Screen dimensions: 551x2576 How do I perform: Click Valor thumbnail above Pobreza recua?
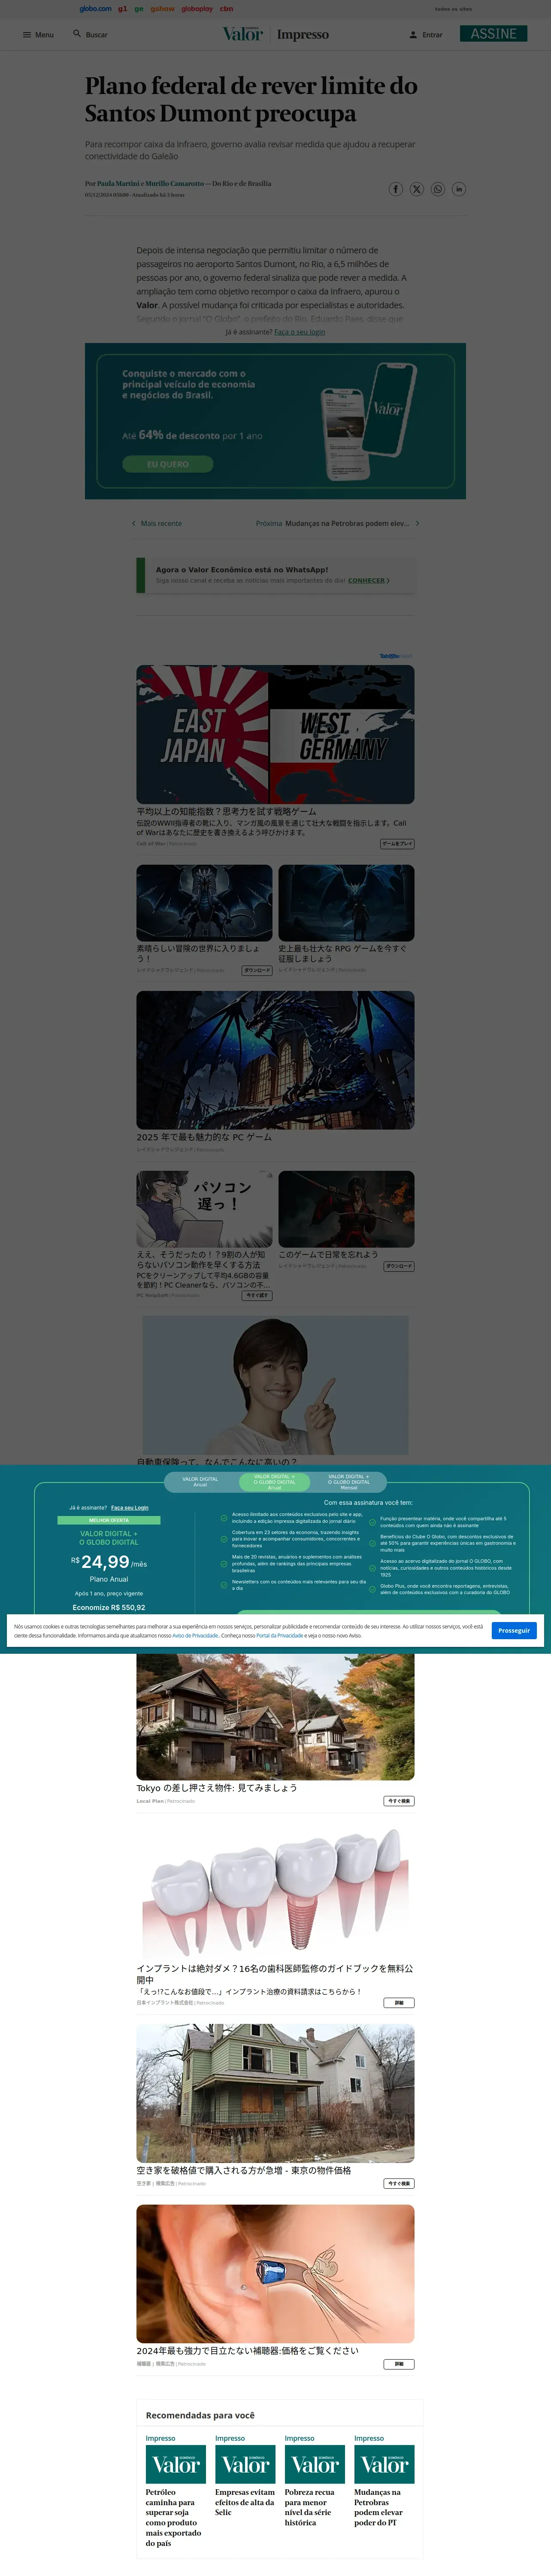(315, 2465)
